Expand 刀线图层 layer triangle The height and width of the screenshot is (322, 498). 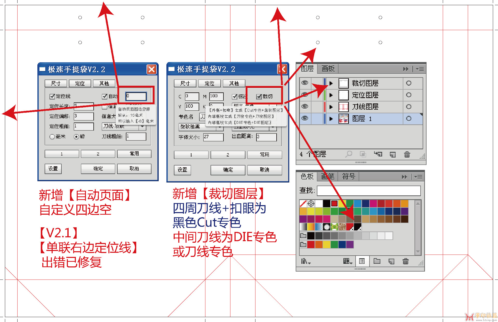(331, 107)
